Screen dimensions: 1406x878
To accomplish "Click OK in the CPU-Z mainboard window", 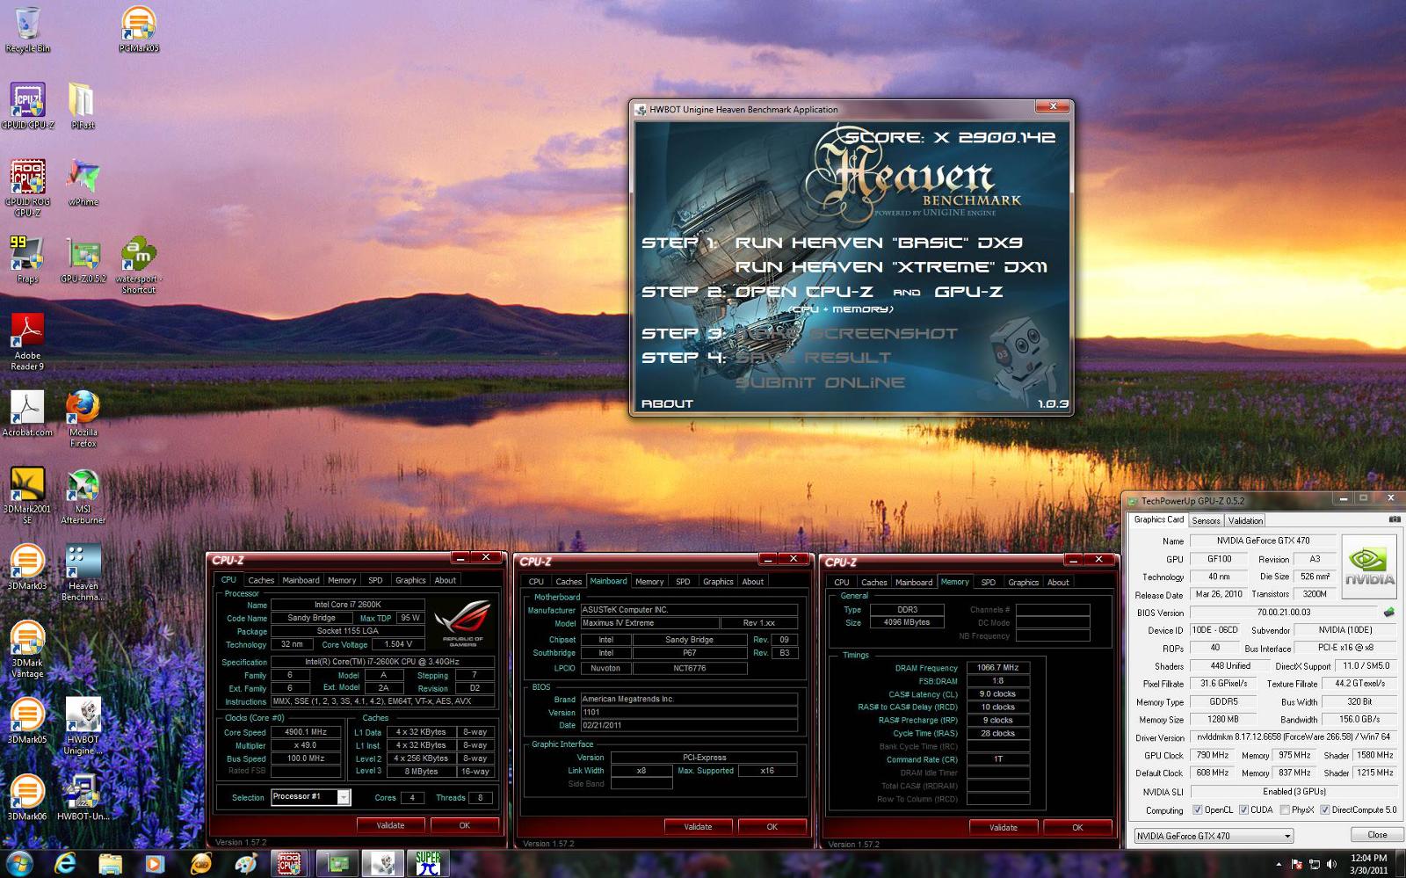I will tap(772, 826).
